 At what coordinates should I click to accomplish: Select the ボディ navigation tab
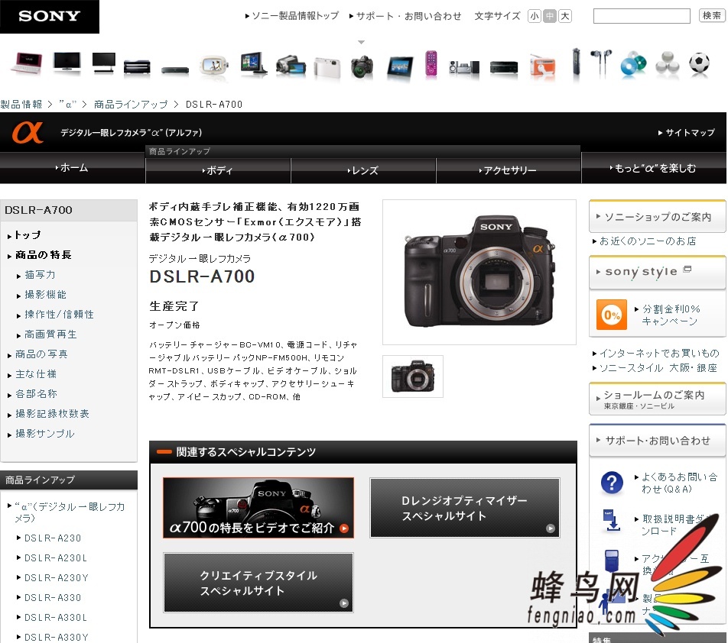pyautogui.click(x=218, y=170)
